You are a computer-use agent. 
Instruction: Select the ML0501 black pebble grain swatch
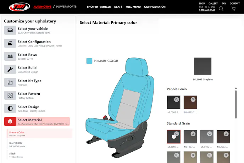(174, 102)
